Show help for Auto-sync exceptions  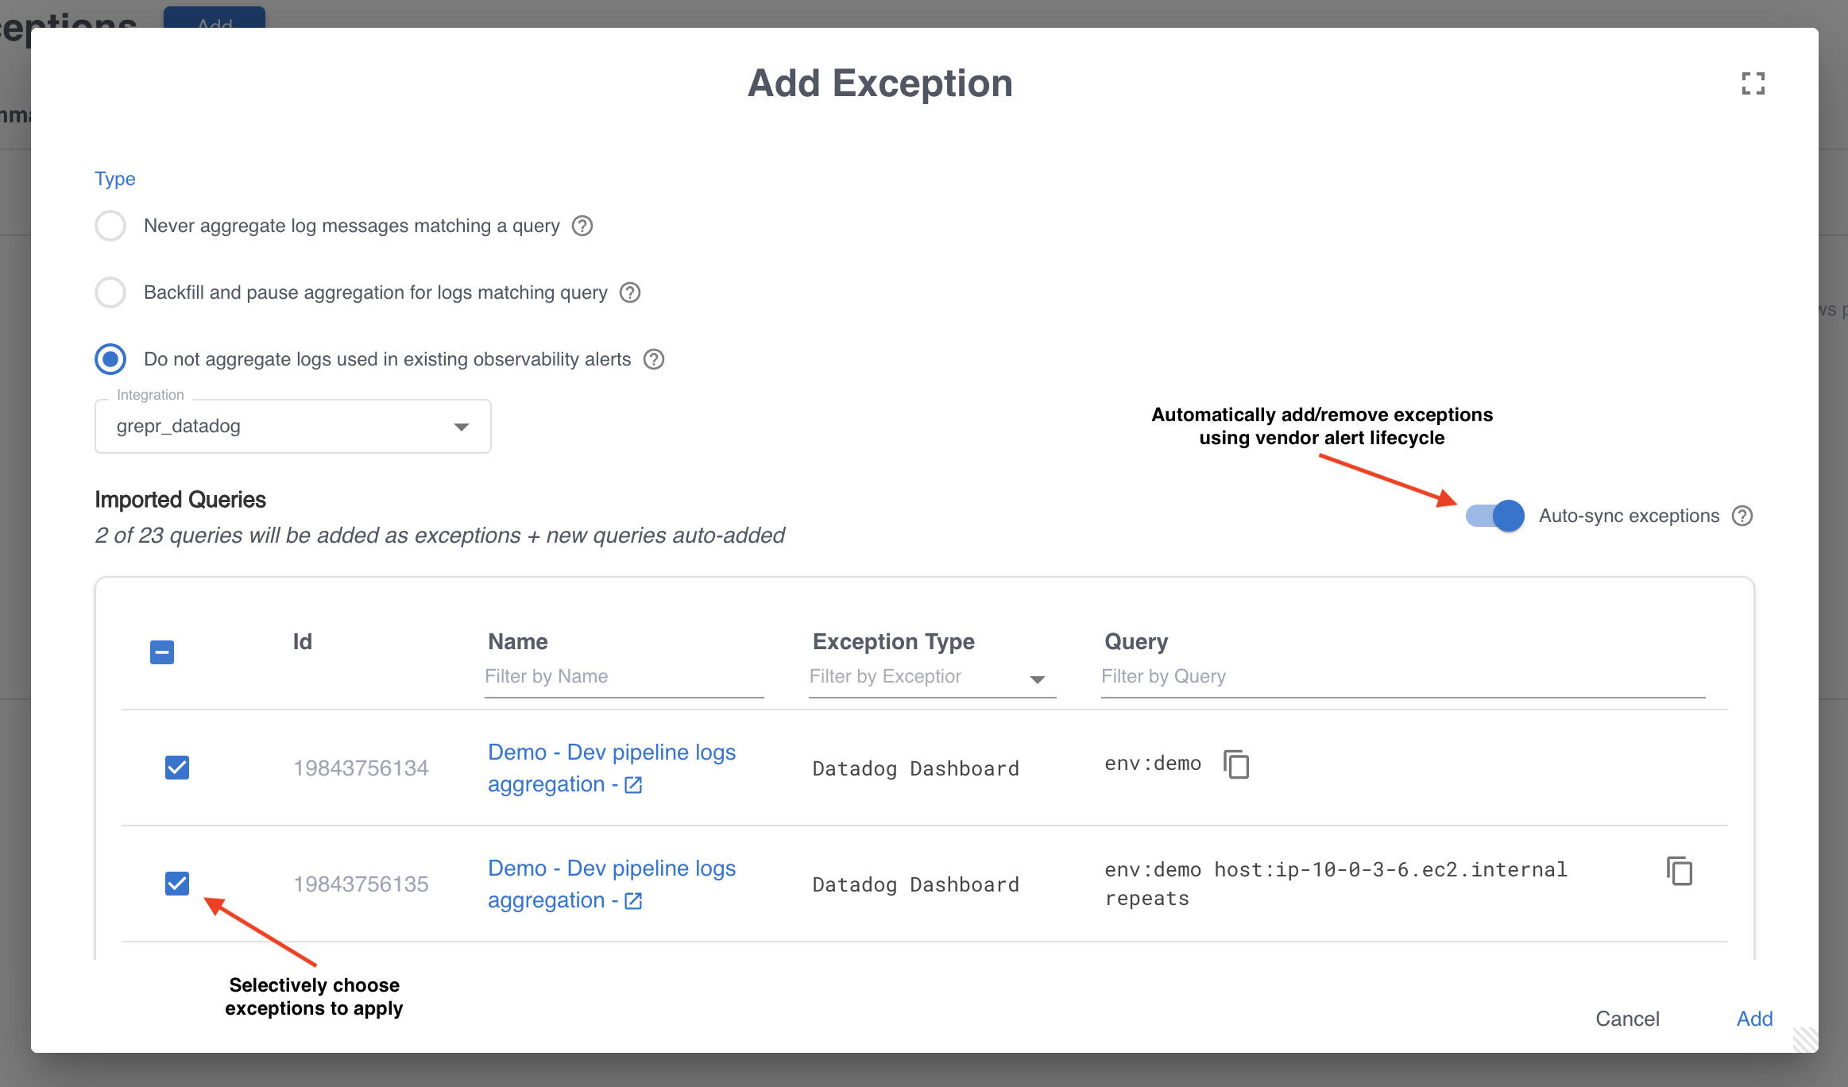[x=1743, y=516]
